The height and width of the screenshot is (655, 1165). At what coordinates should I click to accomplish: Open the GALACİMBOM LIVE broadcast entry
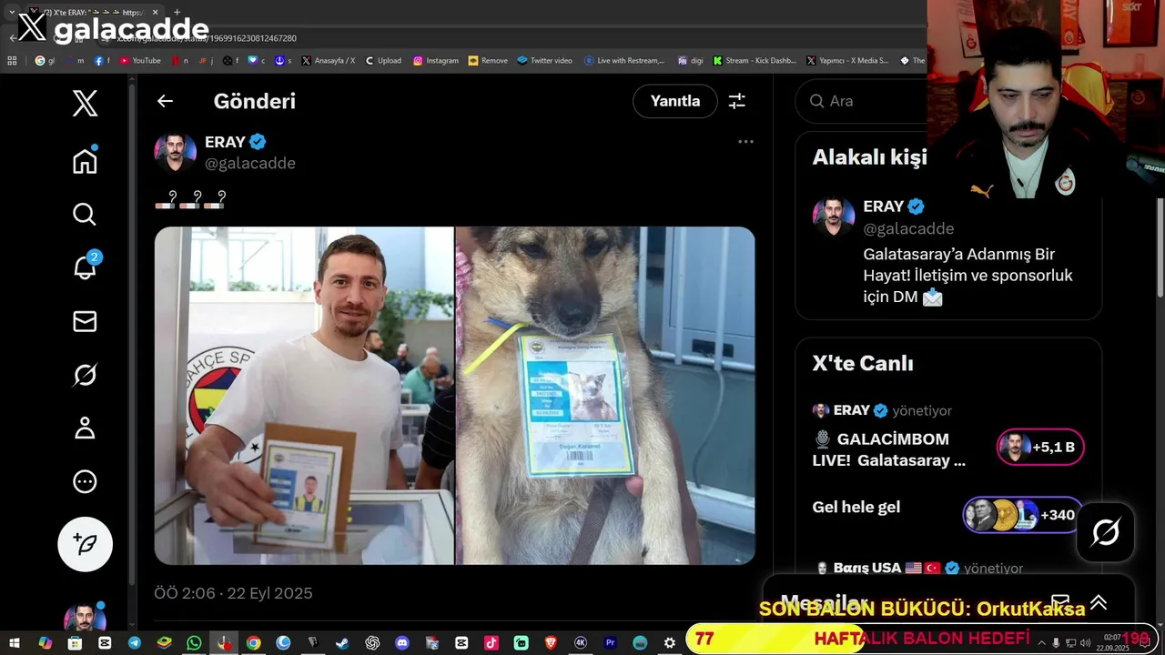coord(888,449)
